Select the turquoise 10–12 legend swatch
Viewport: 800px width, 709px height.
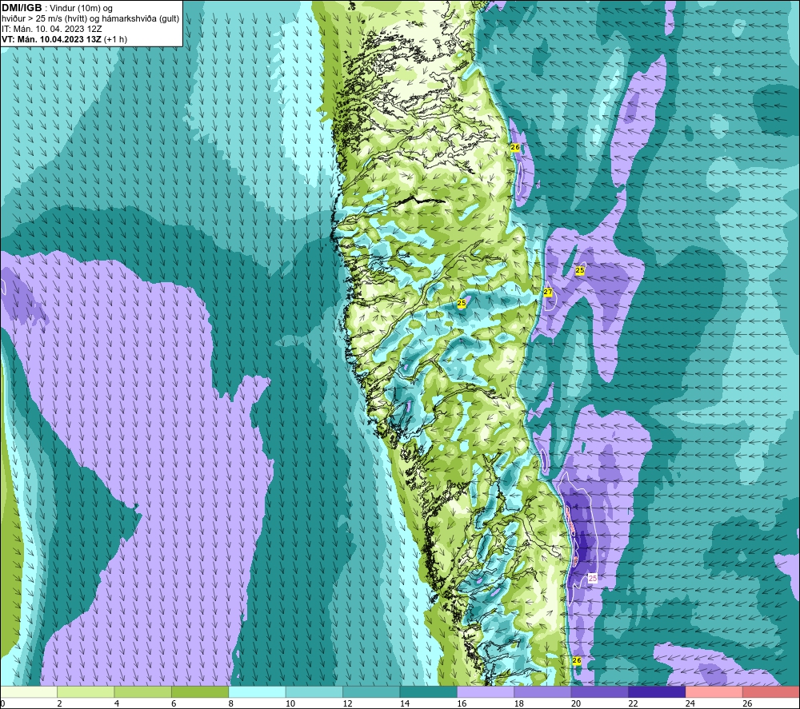pyautogui.click(x=314, y=691)
